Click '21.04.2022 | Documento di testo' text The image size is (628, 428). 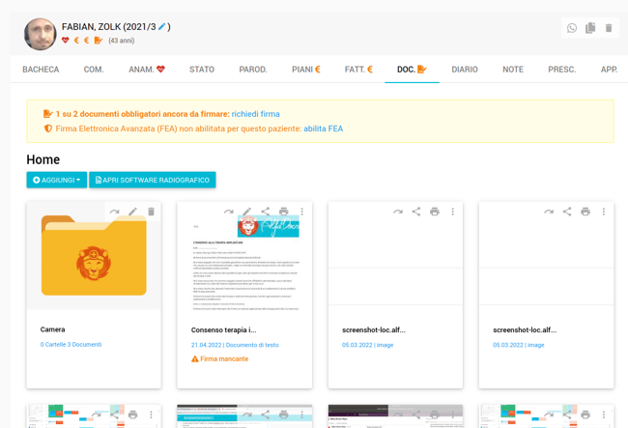[235, 345]
